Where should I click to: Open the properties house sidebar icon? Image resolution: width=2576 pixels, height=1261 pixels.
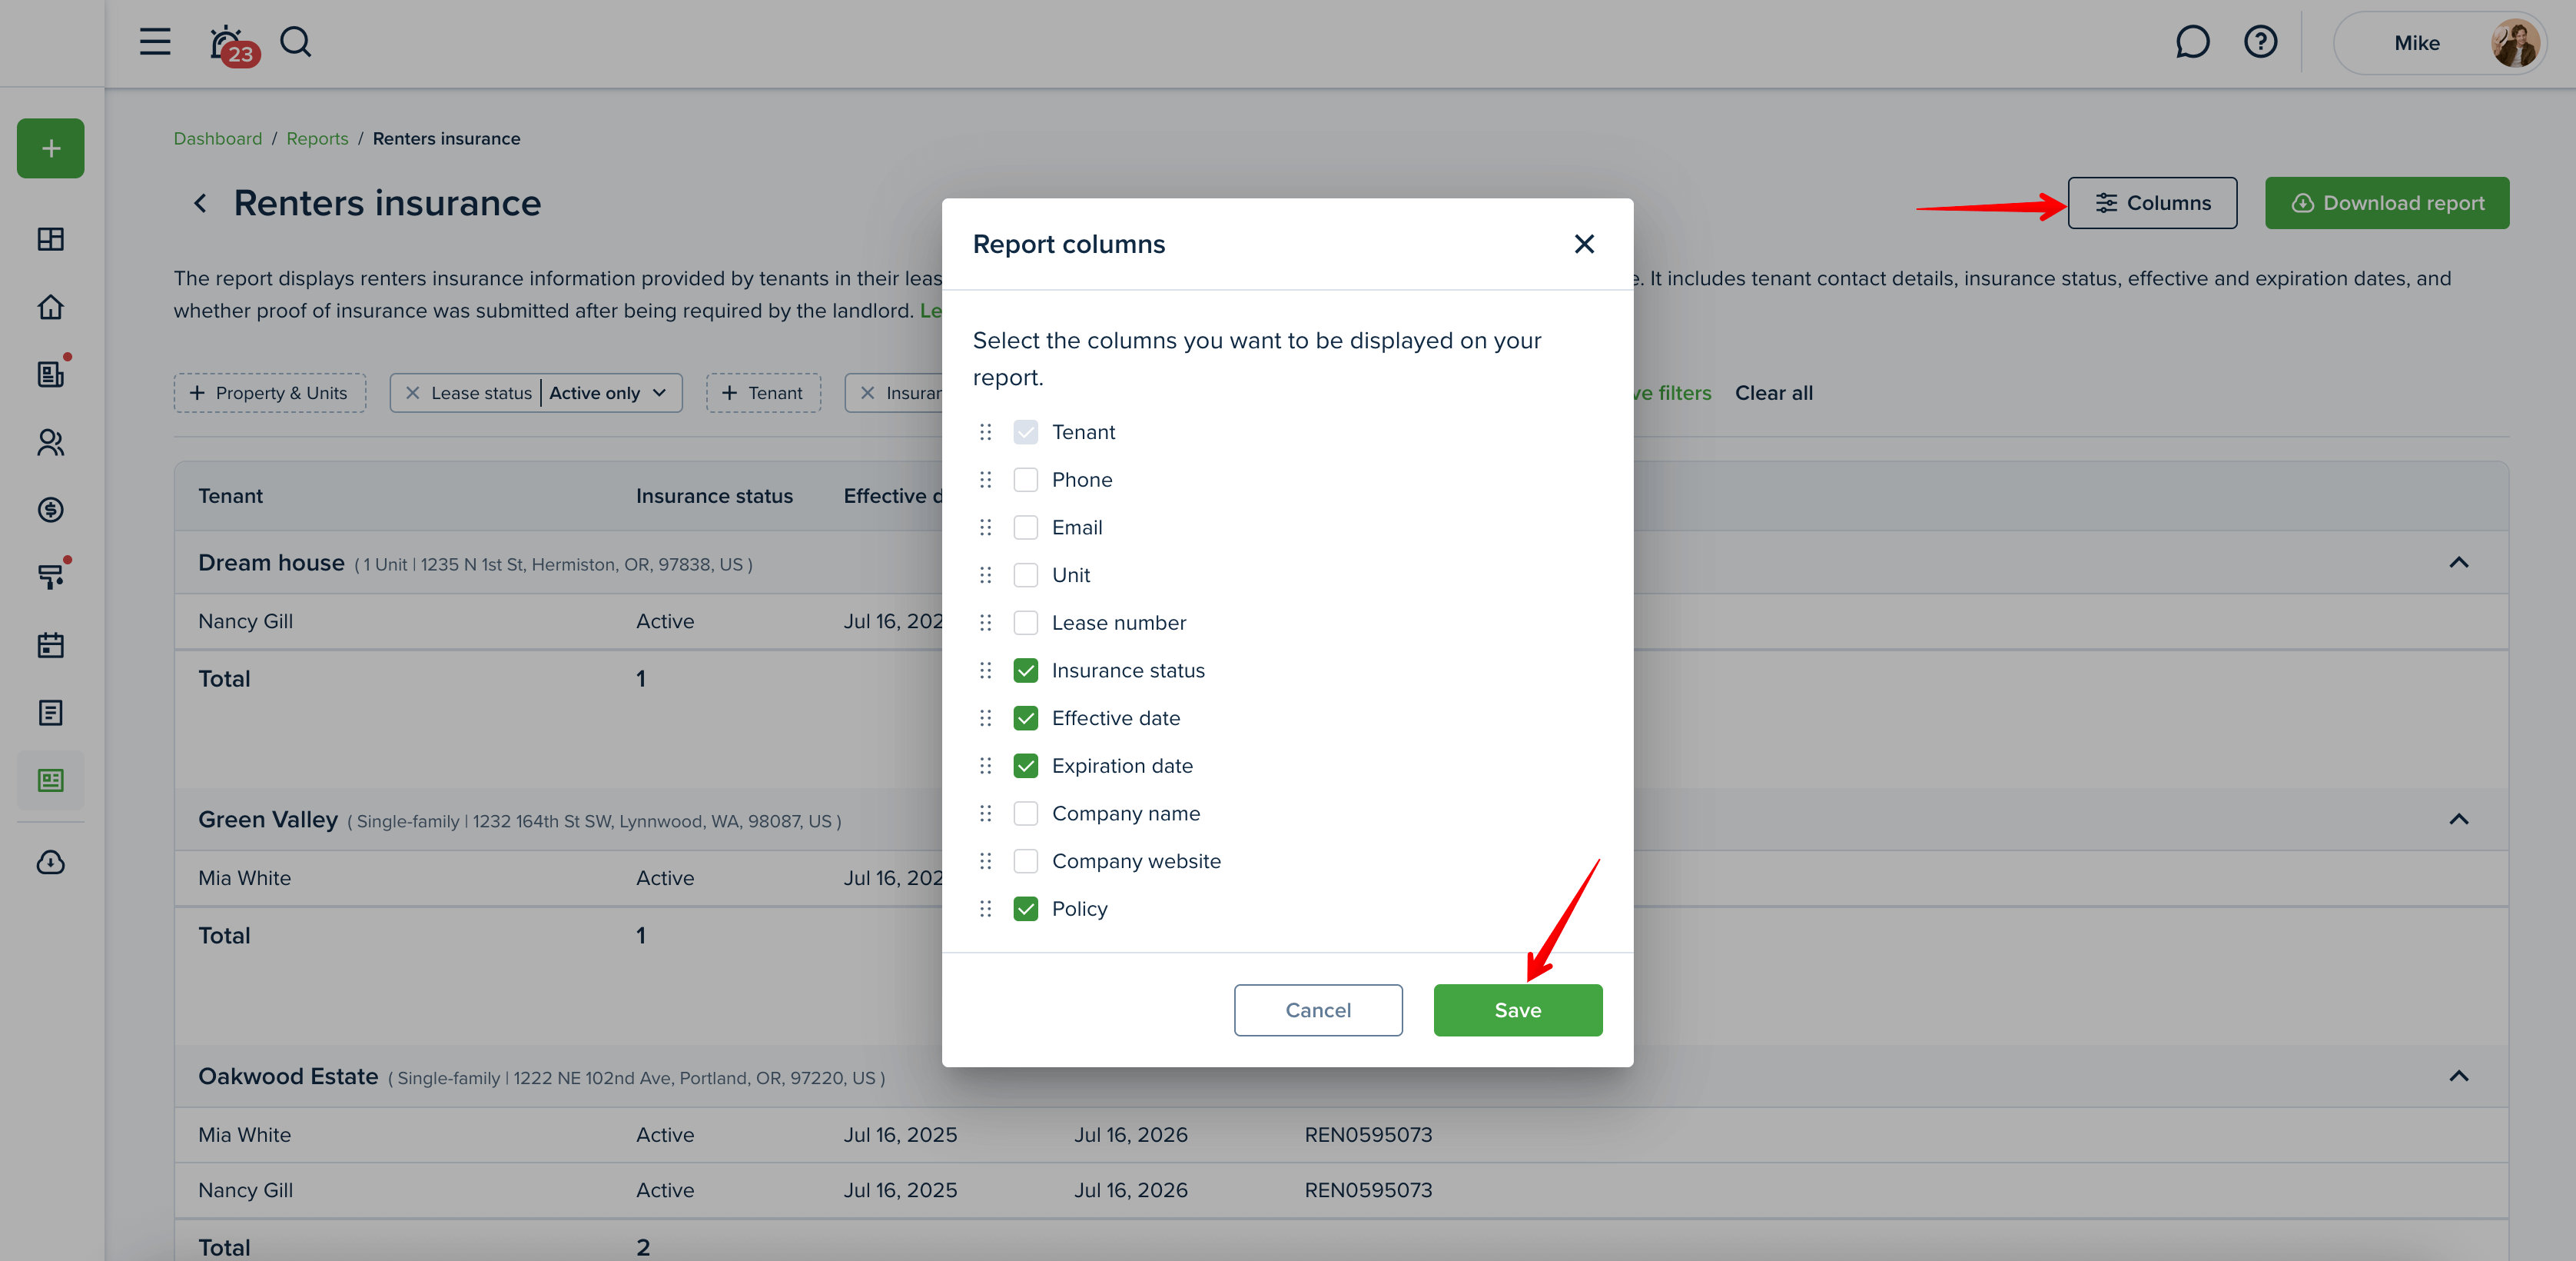pyautogui.click(x=51, y=308)
